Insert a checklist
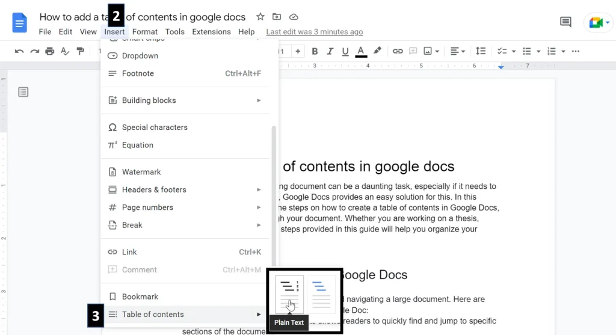Viewport: 616px width, 335px height. 502,51
